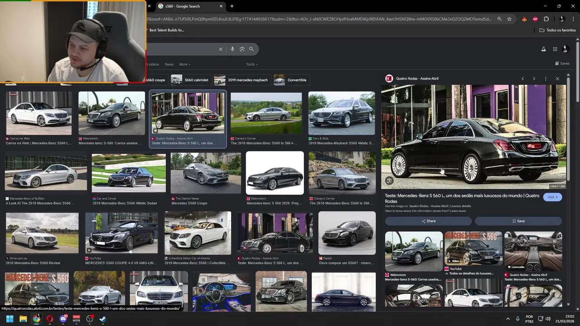Screen dimensions: 580x326
Task: Filter by 2019 mercedes maybach chip
Action: 242,80
